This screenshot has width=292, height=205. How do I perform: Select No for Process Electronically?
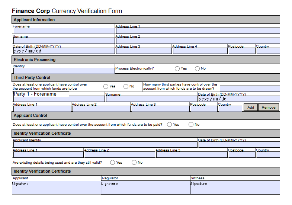pyautogui.click(x=197, y=69)
